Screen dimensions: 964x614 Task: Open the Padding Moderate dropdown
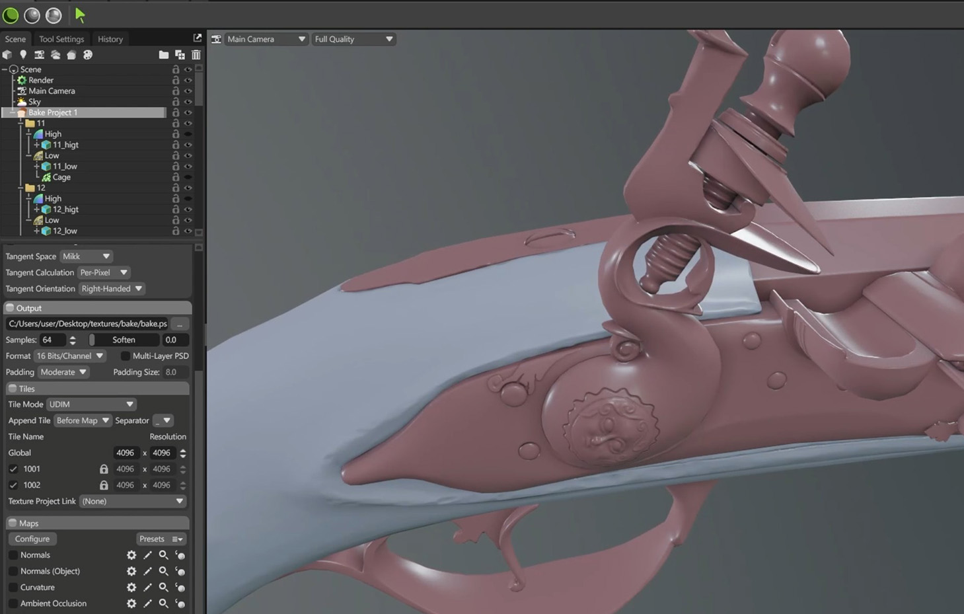coord(63,372)
